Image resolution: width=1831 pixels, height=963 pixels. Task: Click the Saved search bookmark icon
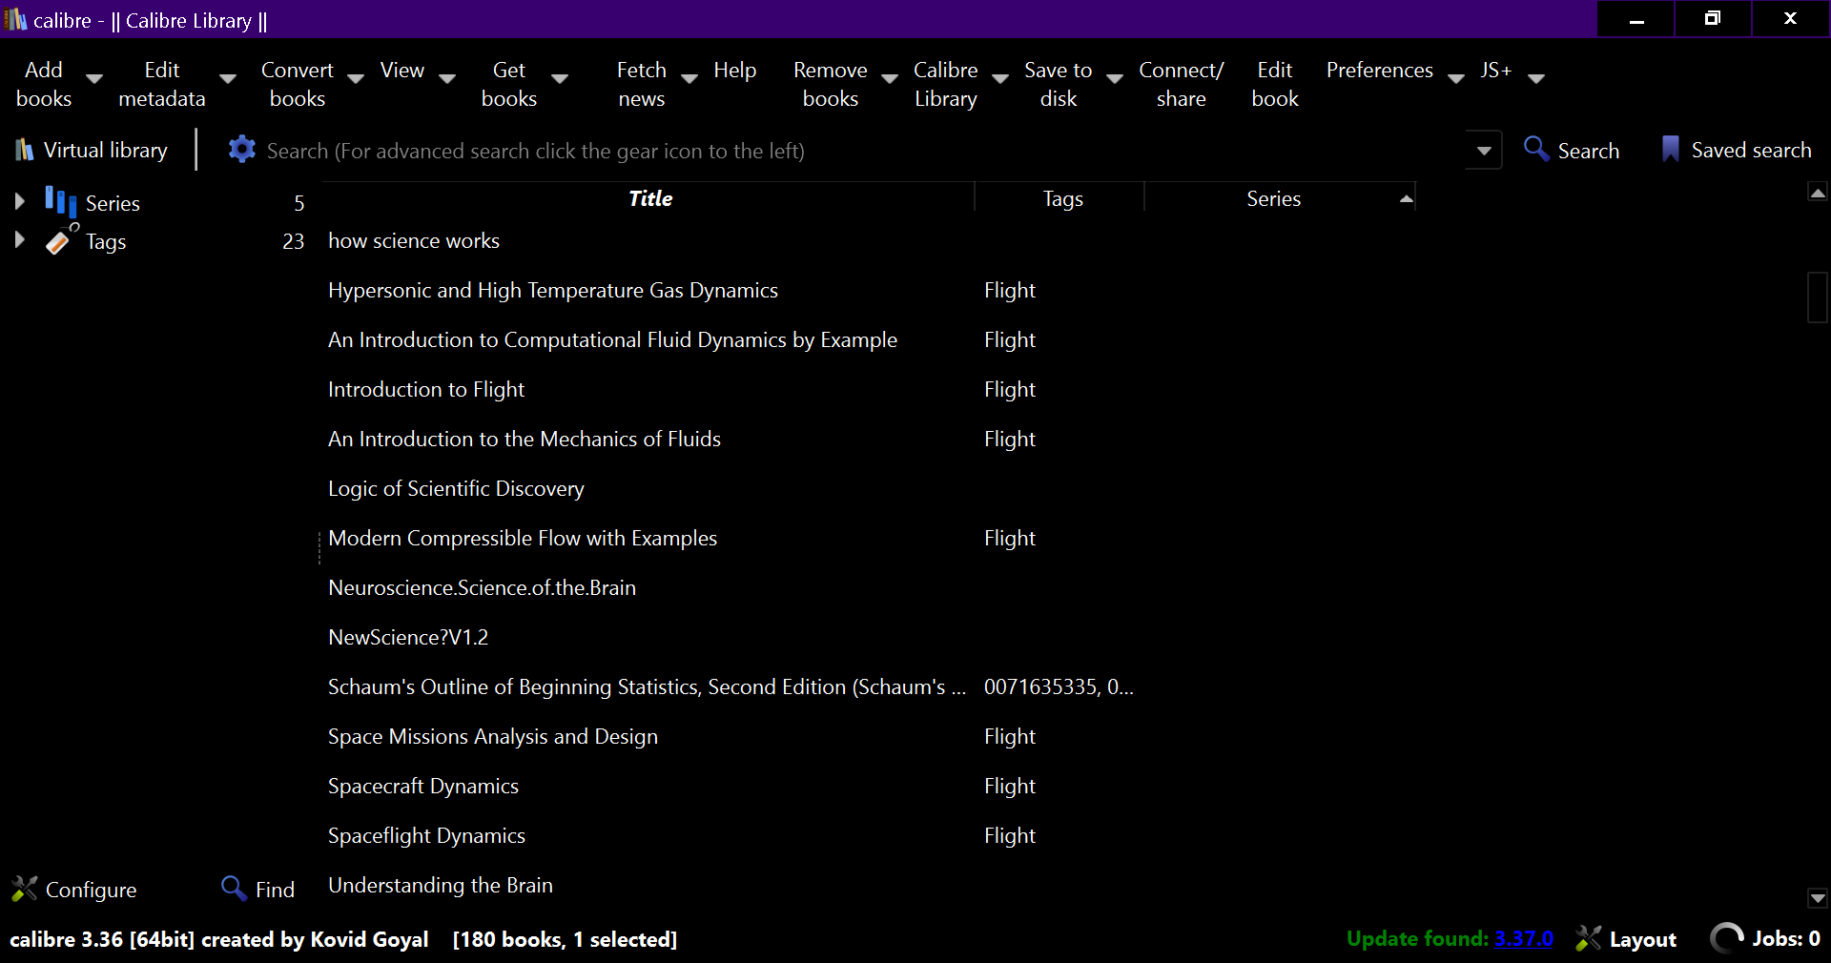pyautogui.click(x=1671, y=149)
